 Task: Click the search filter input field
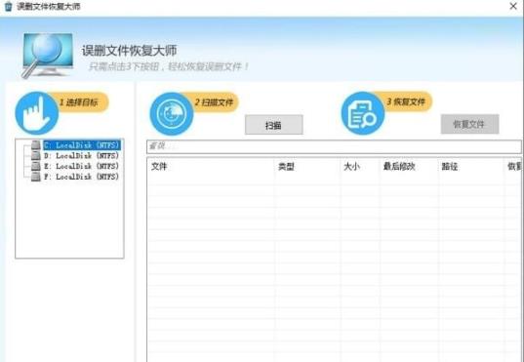click(x=334, y=146)
